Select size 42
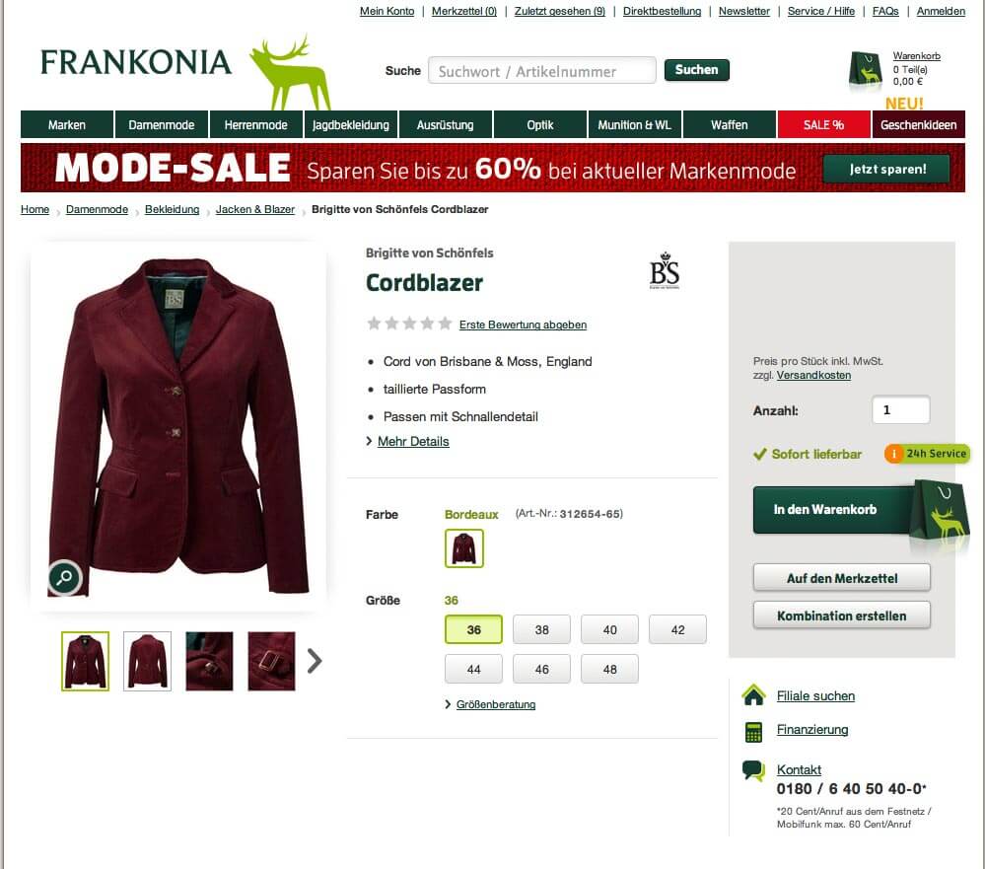 click(677, 629)
